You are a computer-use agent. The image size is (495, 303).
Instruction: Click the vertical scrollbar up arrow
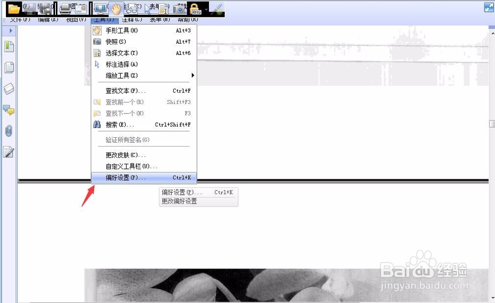coord(492,33)
